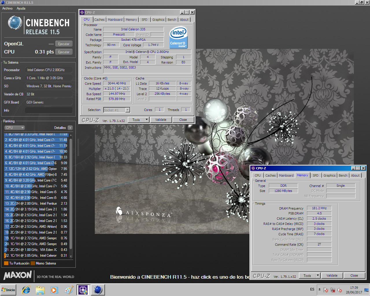Click the ES language indicator

(x=312, y=290)
